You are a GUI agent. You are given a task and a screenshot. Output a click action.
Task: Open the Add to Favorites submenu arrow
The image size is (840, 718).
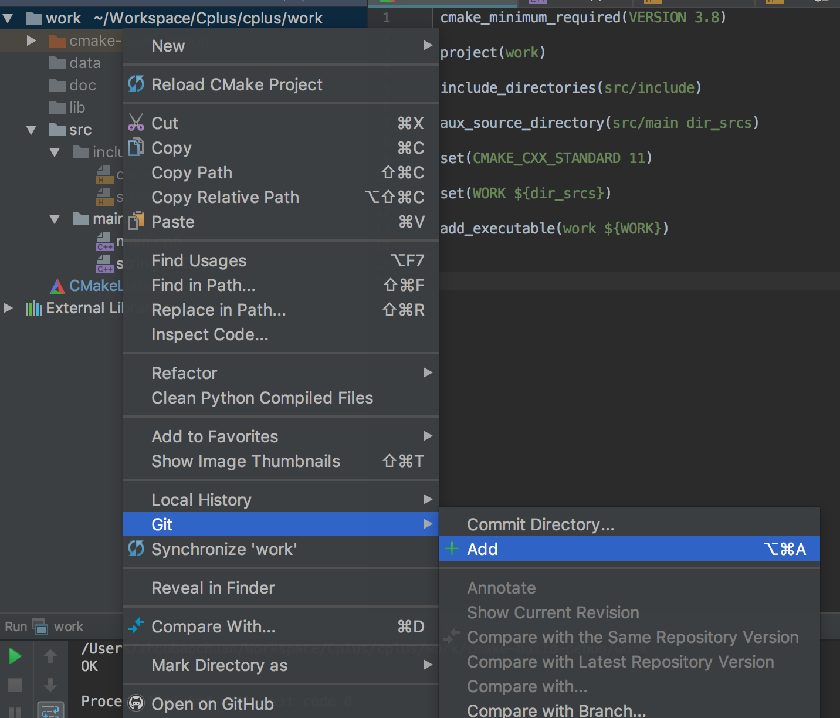428,436
